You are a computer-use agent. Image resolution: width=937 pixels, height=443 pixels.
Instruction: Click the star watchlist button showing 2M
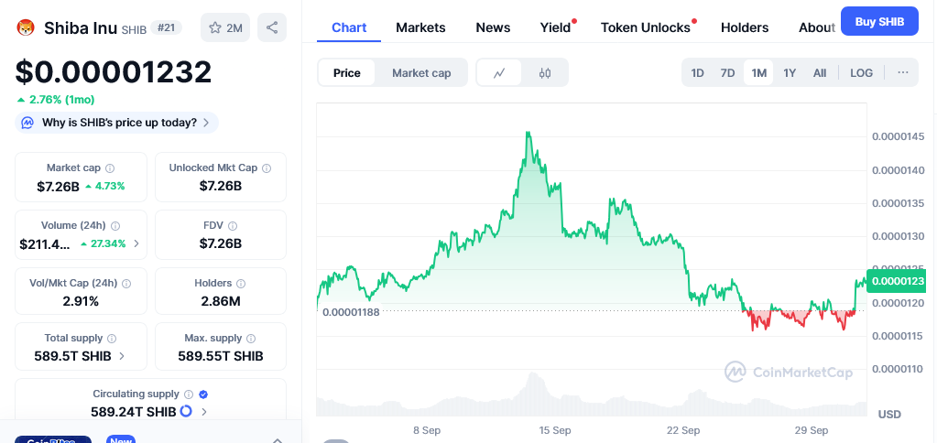click(x=225, y=27)
